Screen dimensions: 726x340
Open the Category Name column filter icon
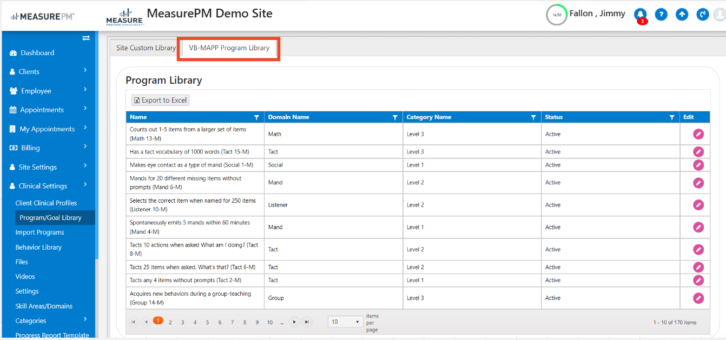tap(533, 117)
